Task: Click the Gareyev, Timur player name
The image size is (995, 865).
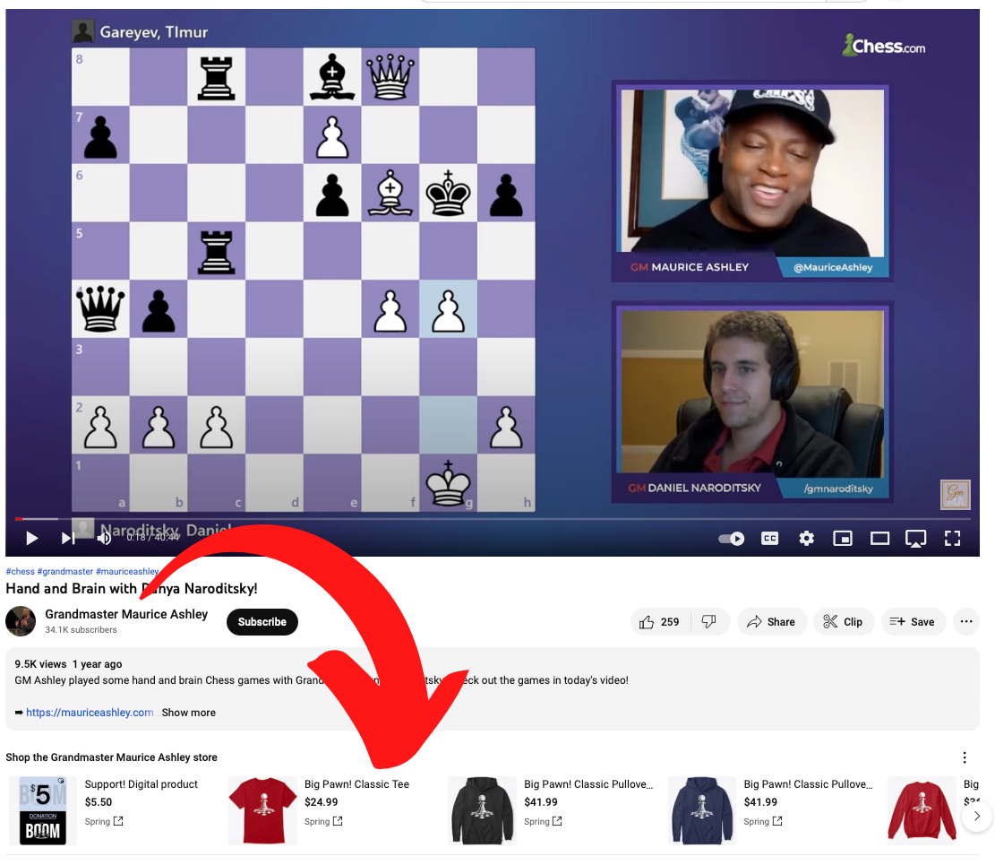Action: (x=153, y=31)
